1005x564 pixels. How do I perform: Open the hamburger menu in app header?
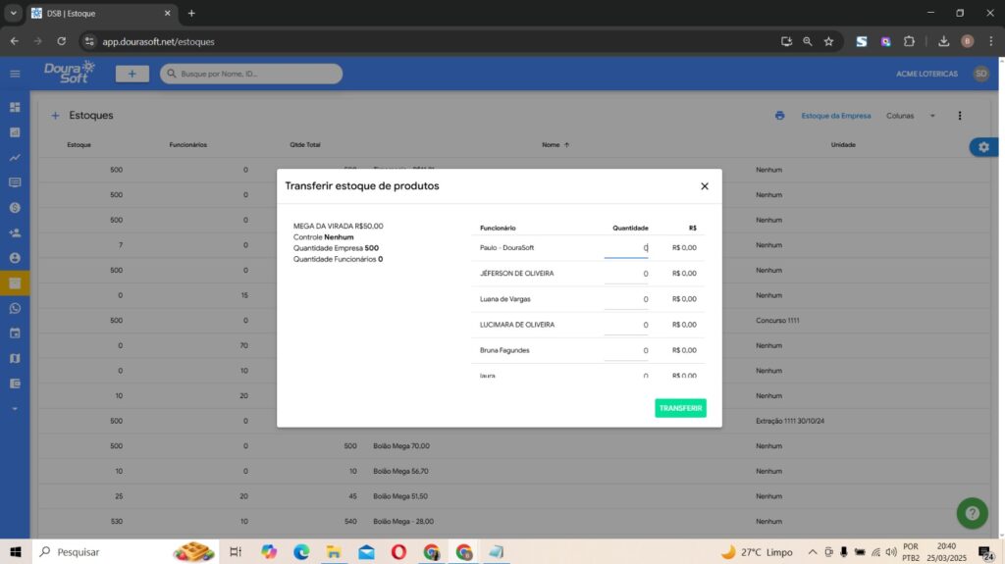point(15,74)
